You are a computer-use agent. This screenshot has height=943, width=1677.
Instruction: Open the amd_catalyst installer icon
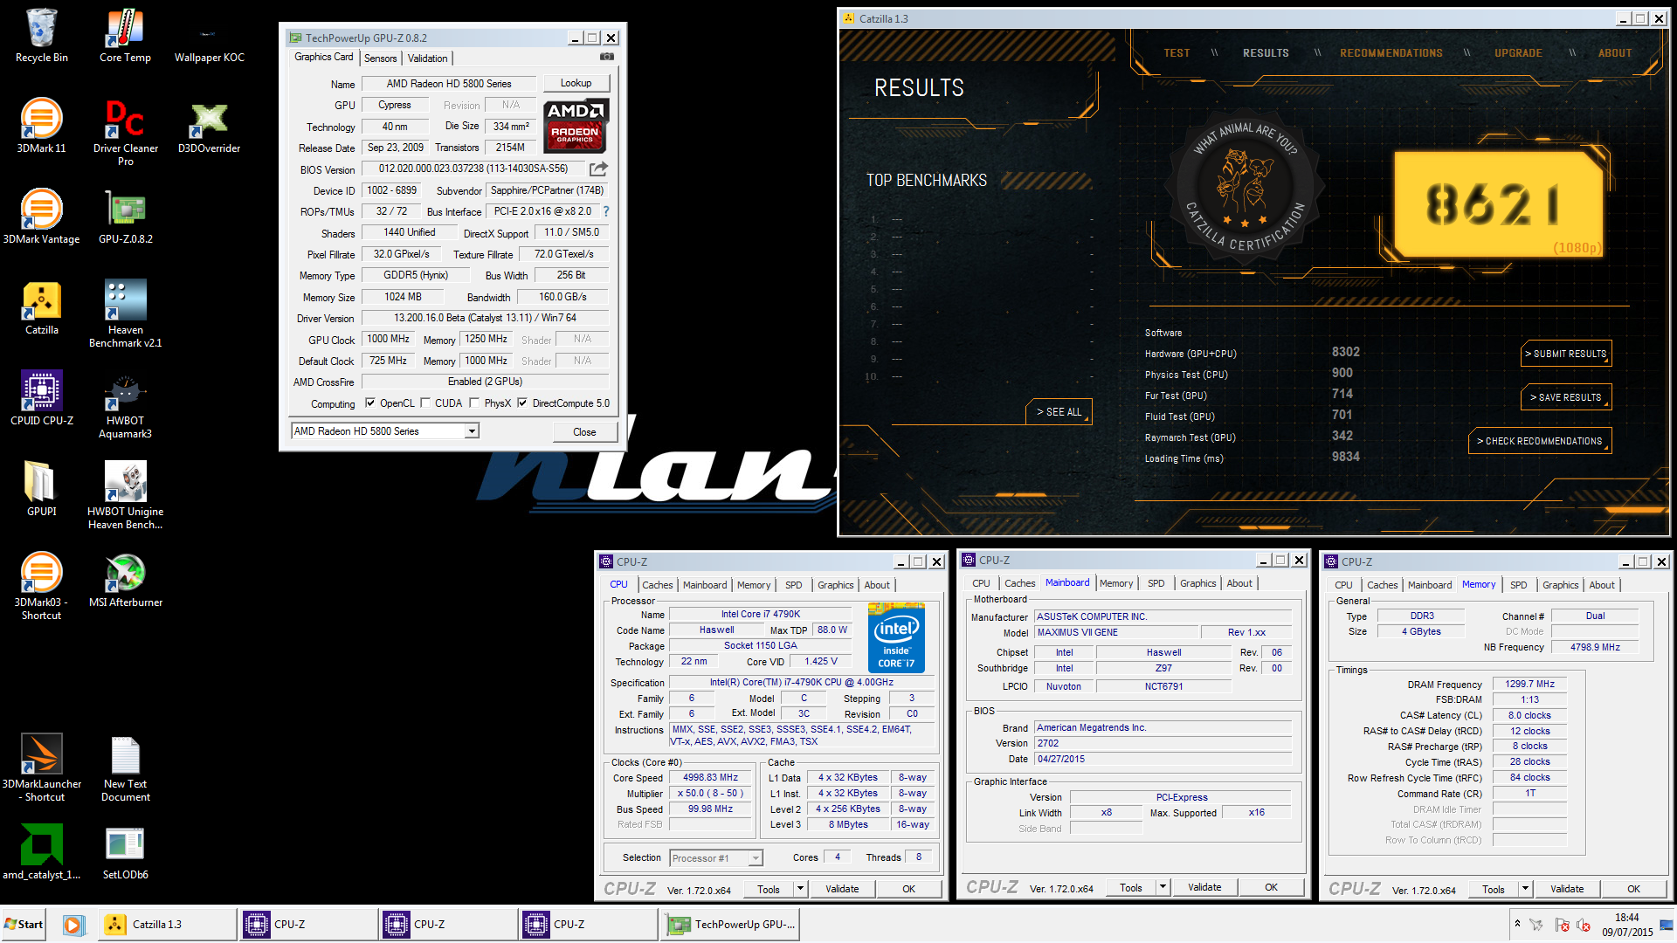tap(41, 852)
